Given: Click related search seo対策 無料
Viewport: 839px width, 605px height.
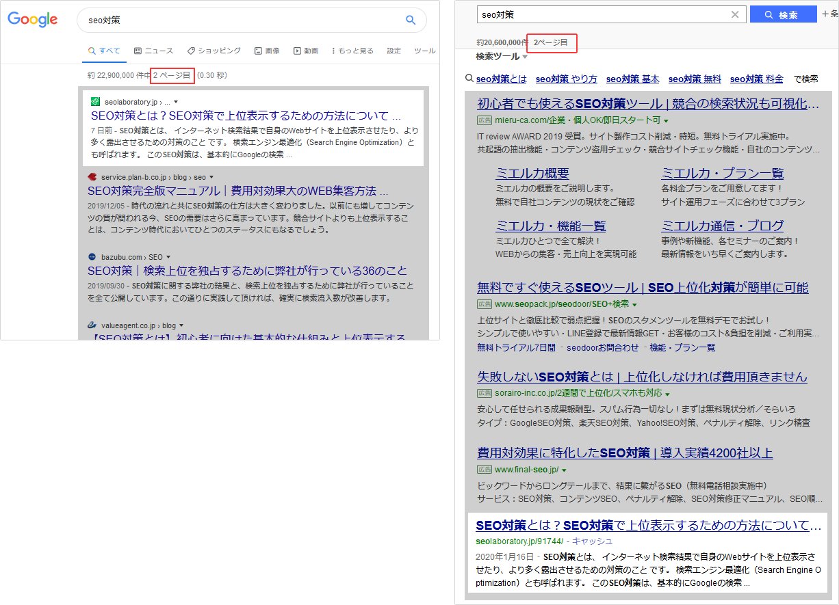Looking at the screenshot, I should [695, 79].
